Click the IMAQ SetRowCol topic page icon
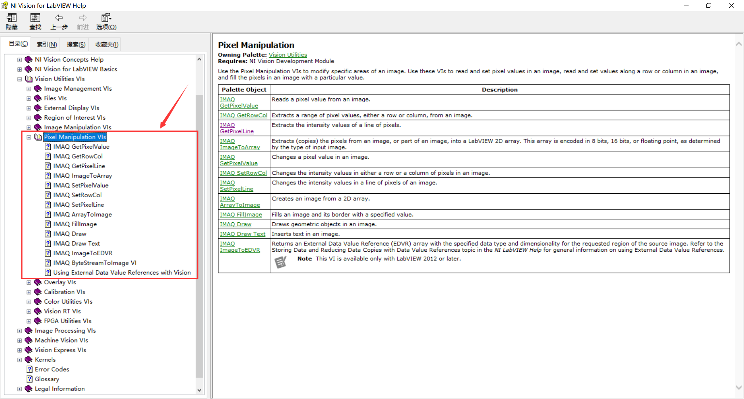 click(x=48, y=195)
